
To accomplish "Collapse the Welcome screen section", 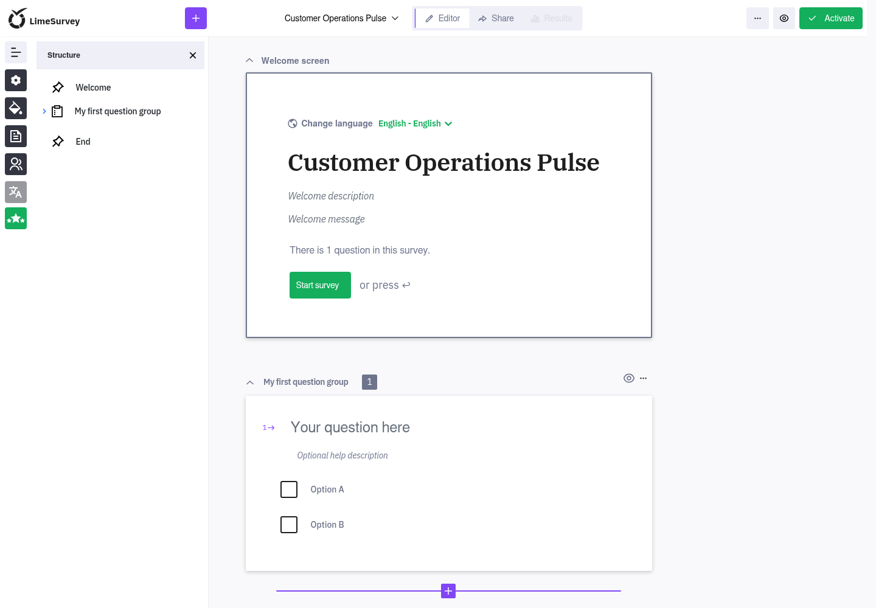I will pyautogui.click(x=249, y=60).
